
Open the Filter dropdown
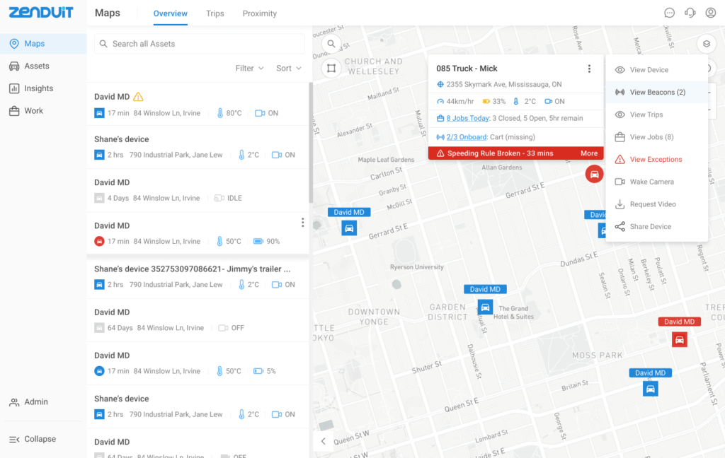250,69
